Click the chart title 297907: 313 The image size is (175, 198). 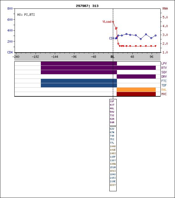(x=87, y=6)
